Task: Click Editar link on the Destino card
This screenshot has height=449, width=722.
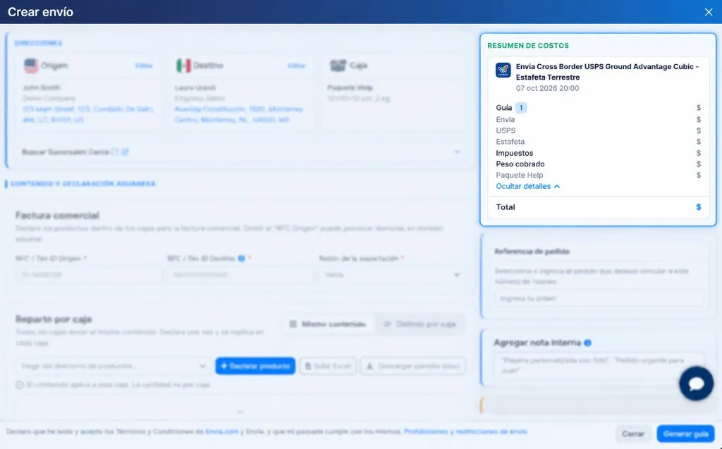Action: click(297, 66)
